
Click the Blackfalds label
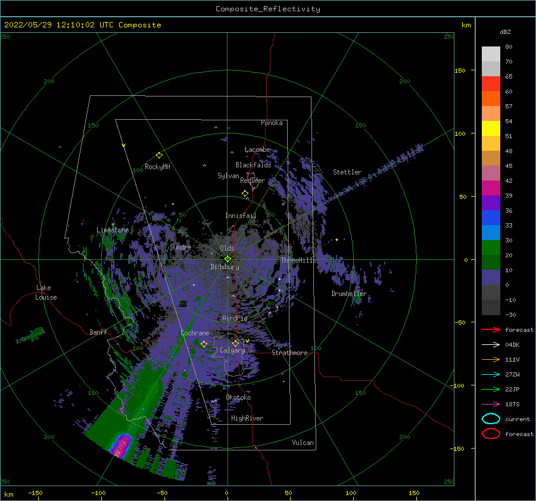(253, 165)
